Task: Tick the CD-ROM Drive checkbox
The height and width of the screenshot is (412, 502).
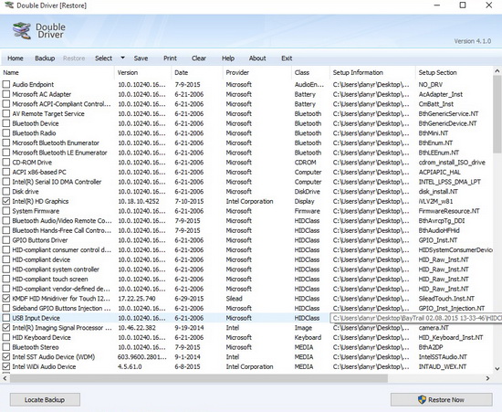Action: (6, 163)
